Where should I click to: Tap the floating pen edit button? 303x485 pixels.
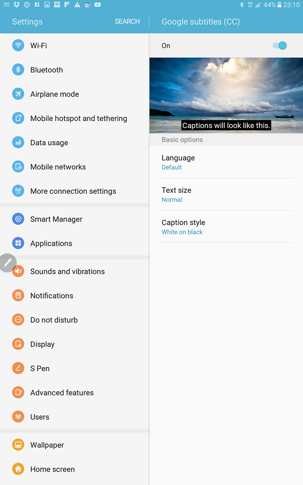point(7,263)
